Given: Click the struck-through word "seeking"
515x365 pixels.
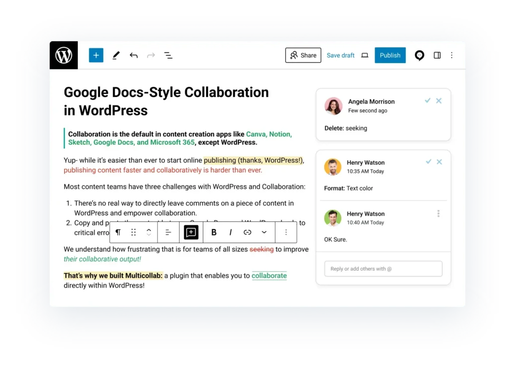Looking at the screenshot, I should pos(262,249).
